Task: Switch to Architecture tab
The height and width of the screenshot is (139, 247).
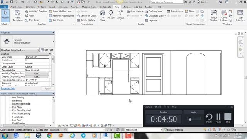Action: coord(16,7)
